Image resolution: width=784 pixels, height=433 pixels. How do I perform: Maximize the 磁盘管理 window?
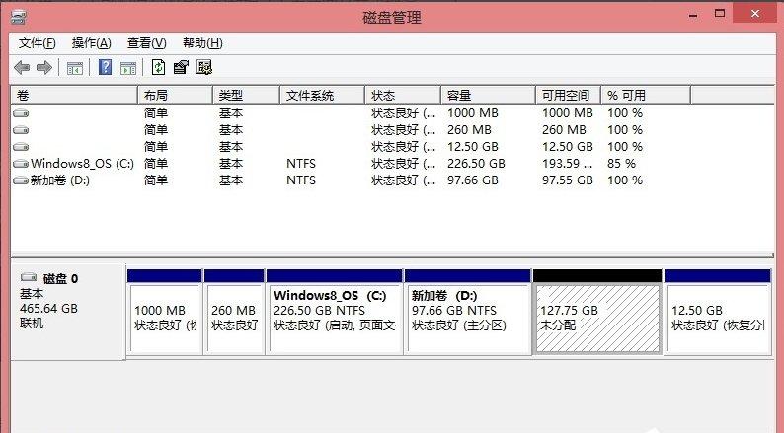[720, 14]
